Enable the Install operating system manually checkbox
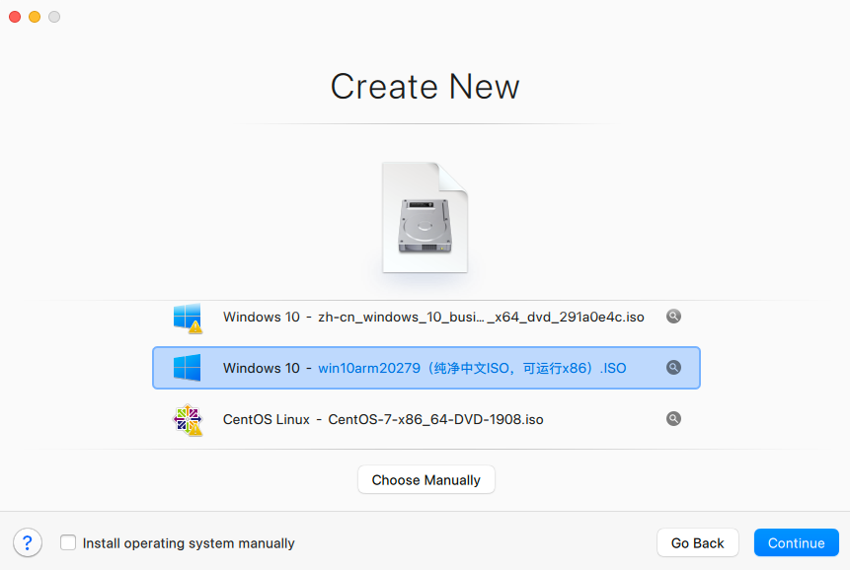This screenshot has width=850, height=570. click(x=67, y=542)
